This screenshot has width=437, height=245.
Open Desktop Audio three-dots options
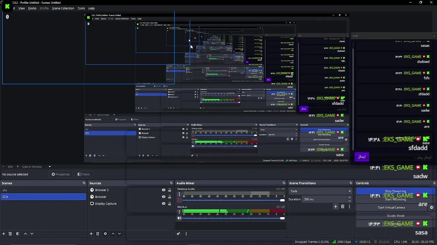tap(179, 194)
